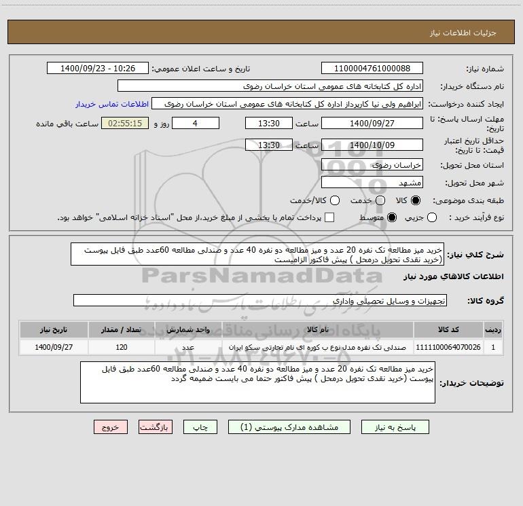Toggle the اسناد خزانه اسلامی payment checkbox
Image resolution: width=523 pixels, height=506 pixels.
tap(329, 217)
